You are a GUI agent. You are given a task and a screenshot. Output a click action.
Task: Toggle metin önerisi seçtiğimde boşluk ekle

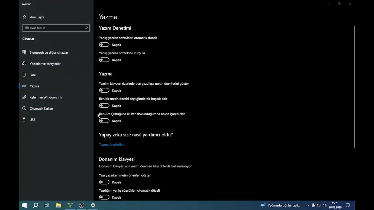coord(104,106)
